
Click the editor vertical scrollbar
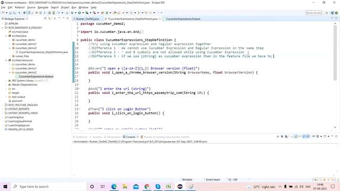click(x=335, y=53)
